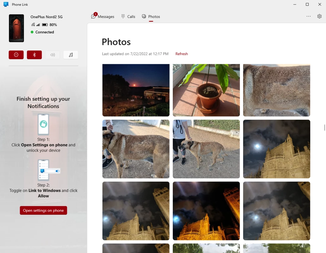Toggle the phone volume button

click(53, 55)
